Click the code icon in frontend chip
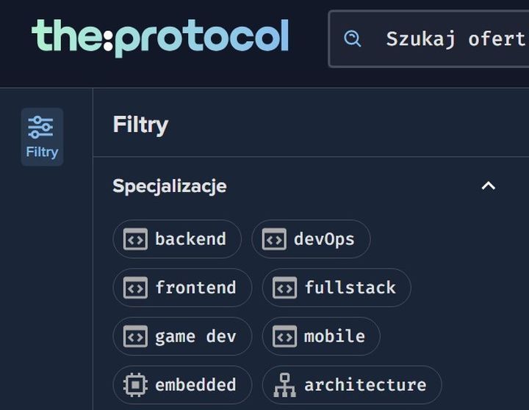The width and height of the screenshot is (529, 410). (x=135, y=288)
